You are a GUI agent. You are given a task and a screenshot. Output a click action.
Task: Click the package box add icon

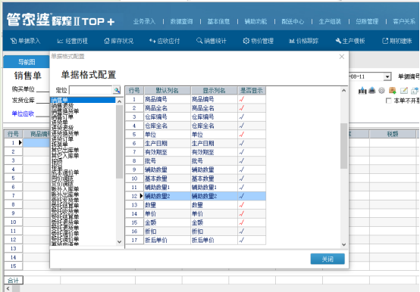pos(393,91)
